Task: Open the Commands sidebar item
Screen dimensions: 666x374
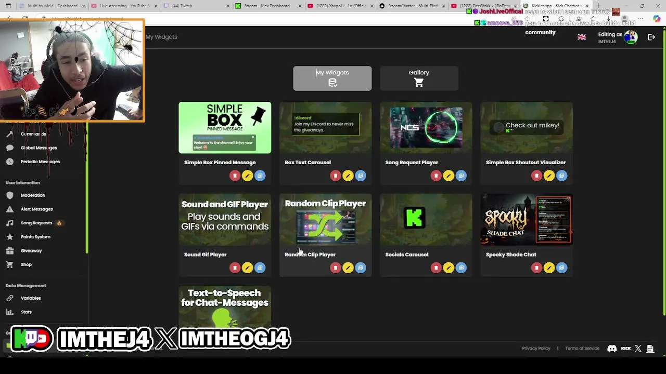Action: 33,134
